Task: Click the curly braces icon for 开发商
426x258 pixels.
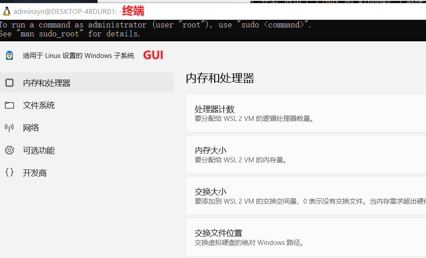Action: [9, 173]
